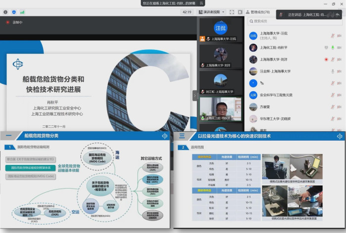Click the 适用范围 section label
The image size is (346, 233).
click(197, 147)
